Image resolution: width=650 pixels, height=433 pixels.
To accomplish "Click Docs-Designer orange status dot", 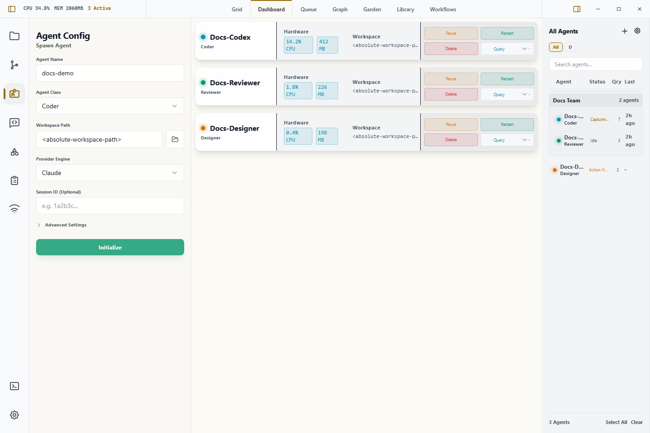I will (x=203, y=128).
